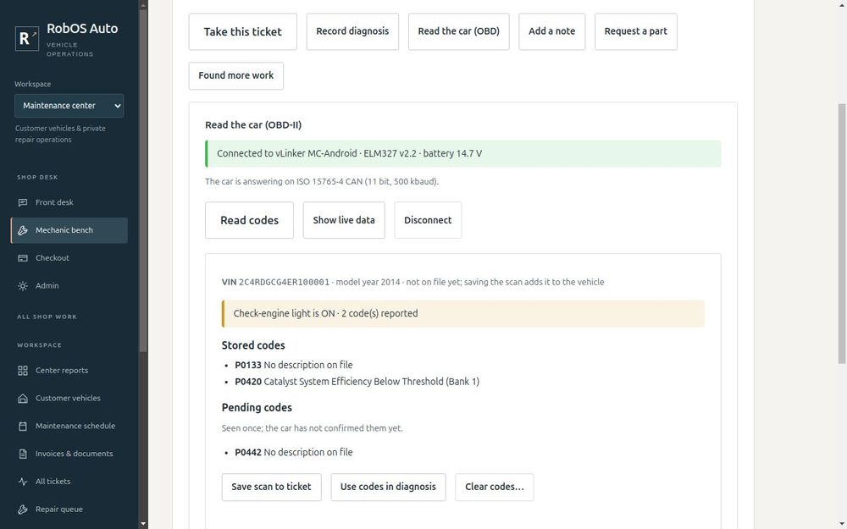Click the All tickets activity icon
The image size is (847, 529).
pos(23,482)
